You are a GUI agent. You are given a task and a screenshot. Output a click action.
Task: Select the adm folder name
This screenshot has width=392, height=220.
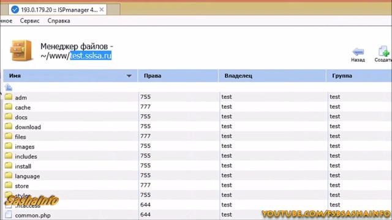pyautogui.click(x=21, y=98)
